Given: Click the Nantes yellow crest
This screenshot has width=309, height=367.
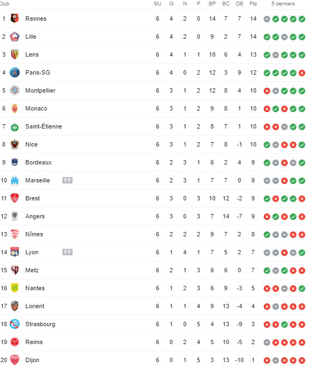Looking at the screenshot, I should [x=15, y=288].
